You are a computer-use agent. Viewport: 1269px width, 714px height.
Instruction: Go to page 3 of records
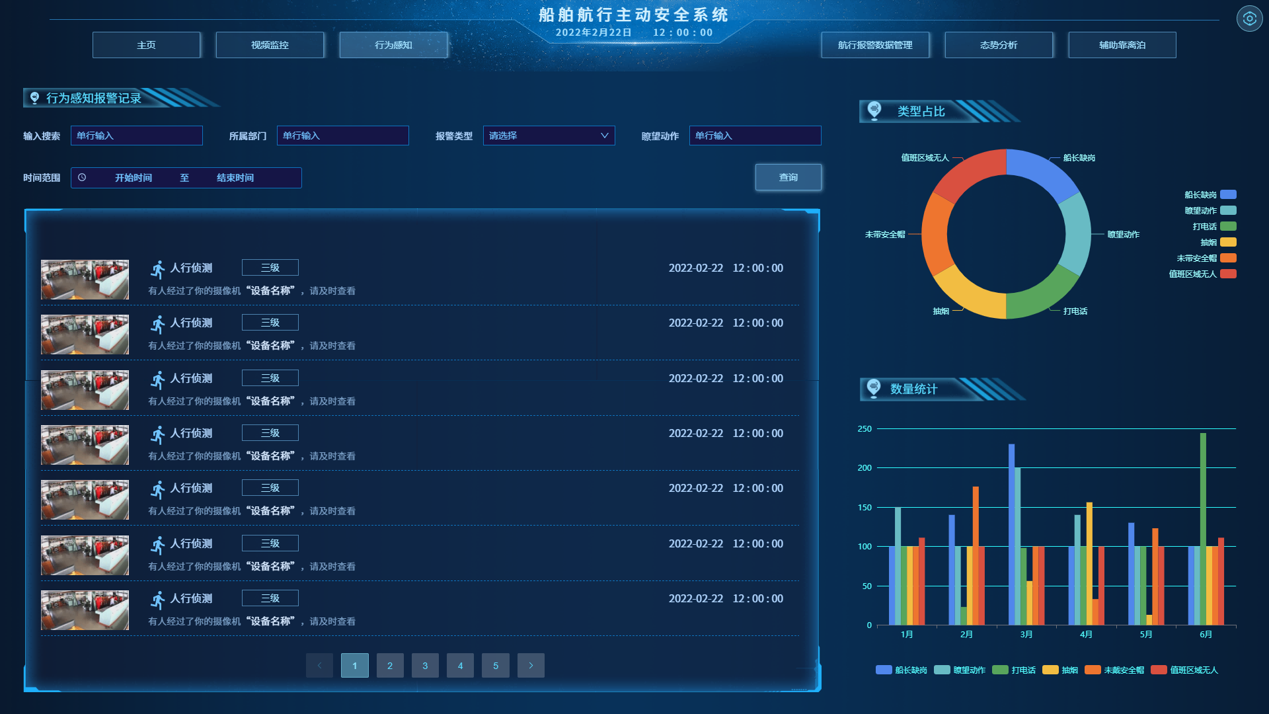(425, 666)
